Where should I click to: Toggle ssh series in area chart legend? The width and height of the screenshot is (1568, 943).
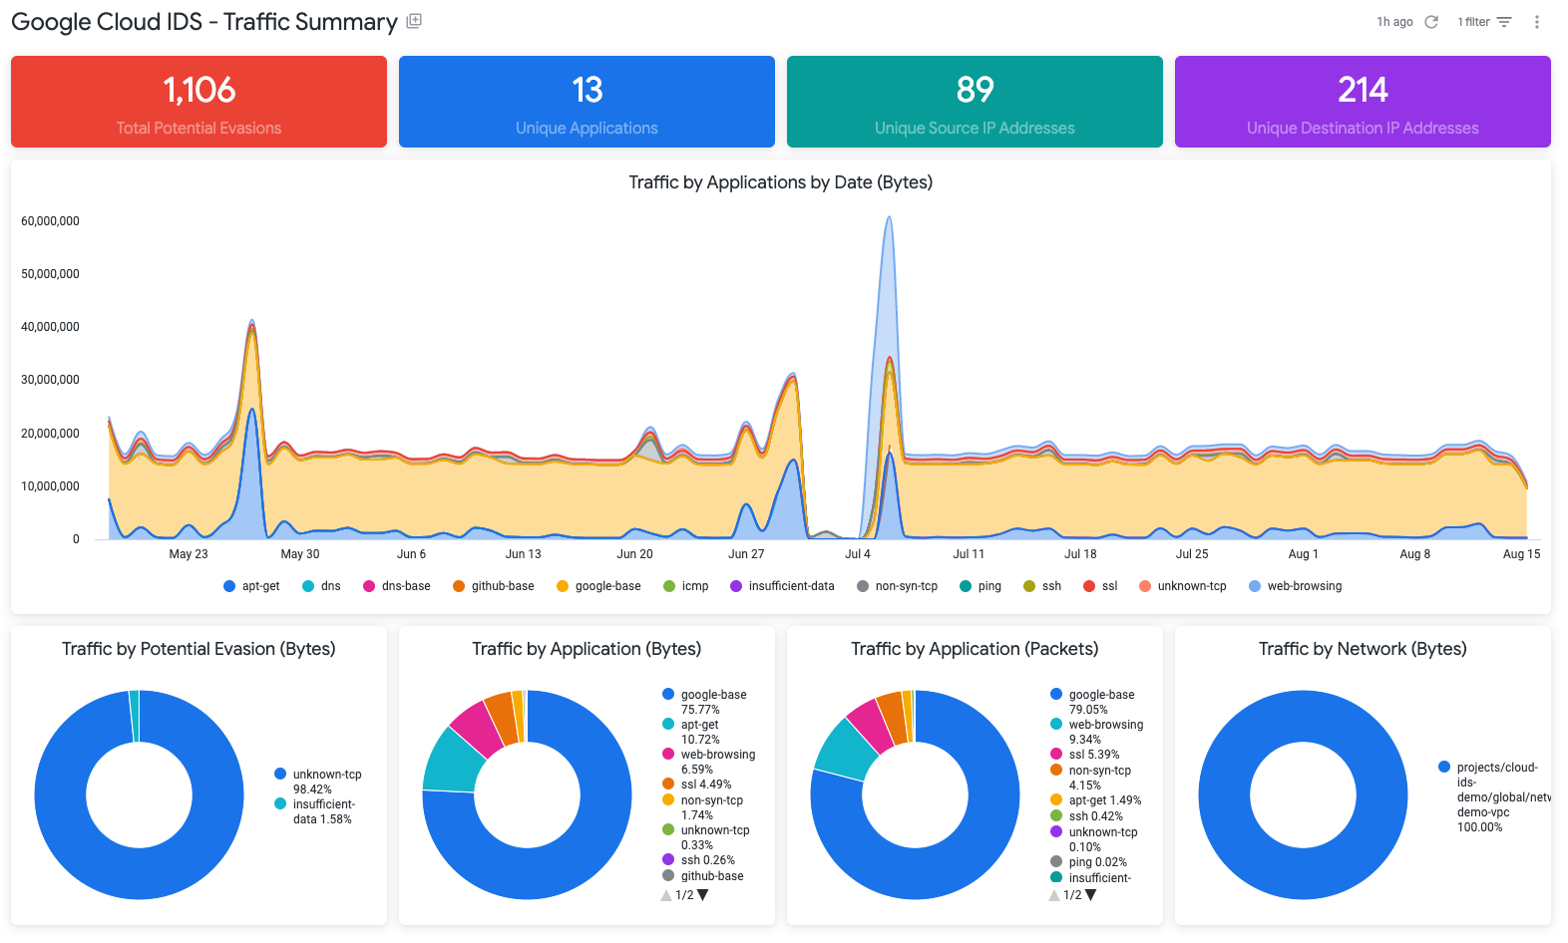[1042, 586]
